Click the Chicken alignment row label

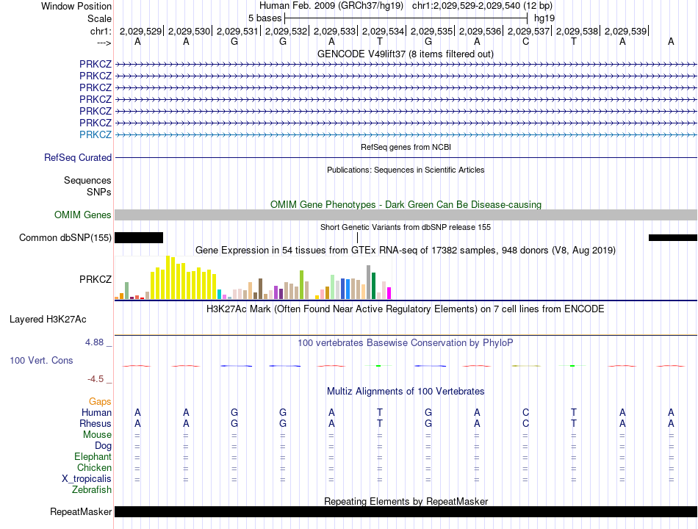click(x=94, y=467)
